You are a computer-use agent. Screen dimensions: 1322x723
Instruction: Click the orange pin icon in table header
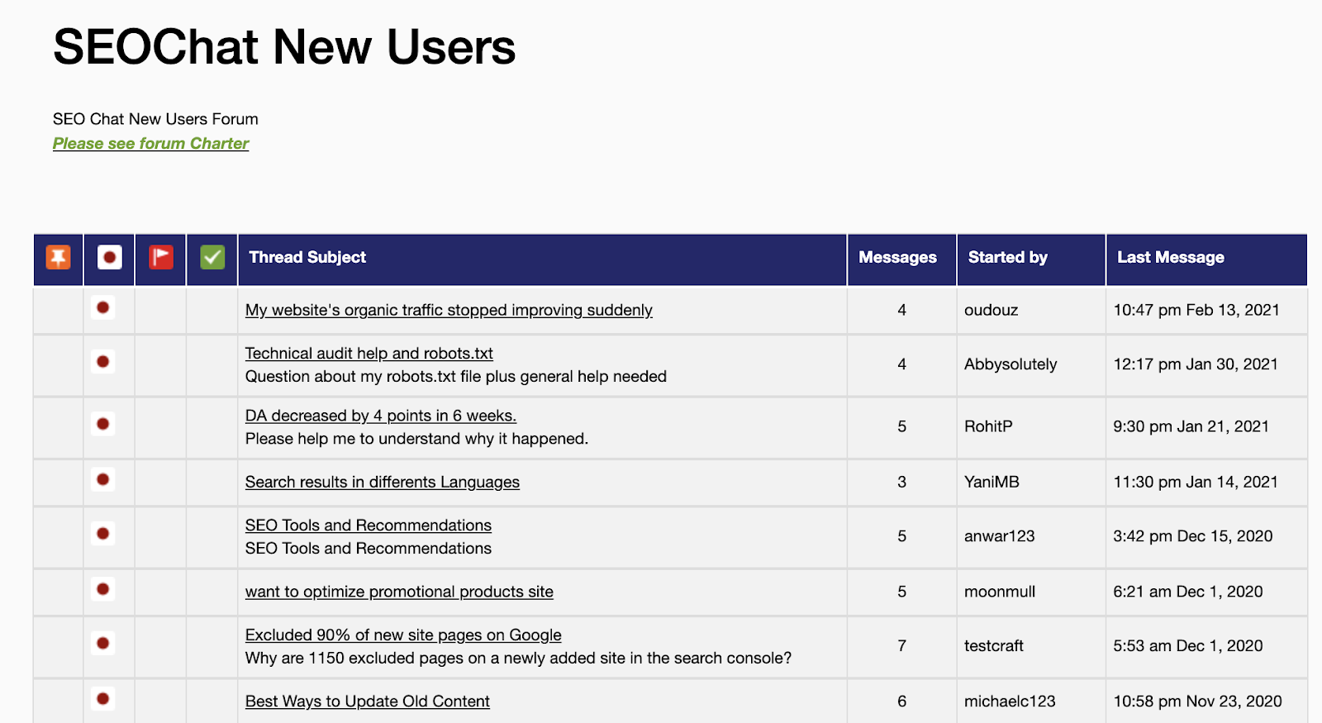[x=58, y=258]
